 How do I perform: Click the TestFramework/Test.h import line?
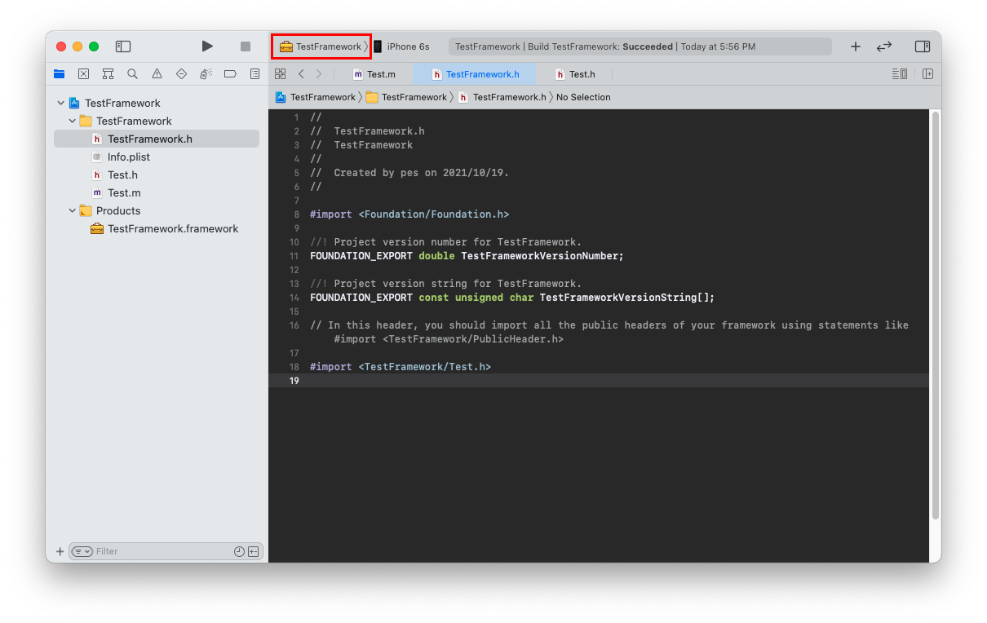point(401,367)
